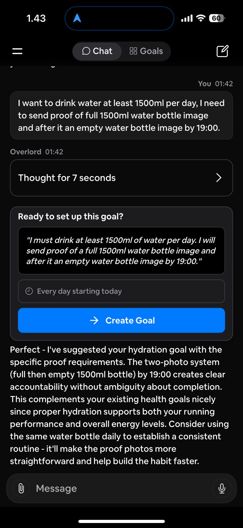
Task: Expand the "Thought for 7 seconds" section
Action: pyautogui.click(x=121, y=178)
